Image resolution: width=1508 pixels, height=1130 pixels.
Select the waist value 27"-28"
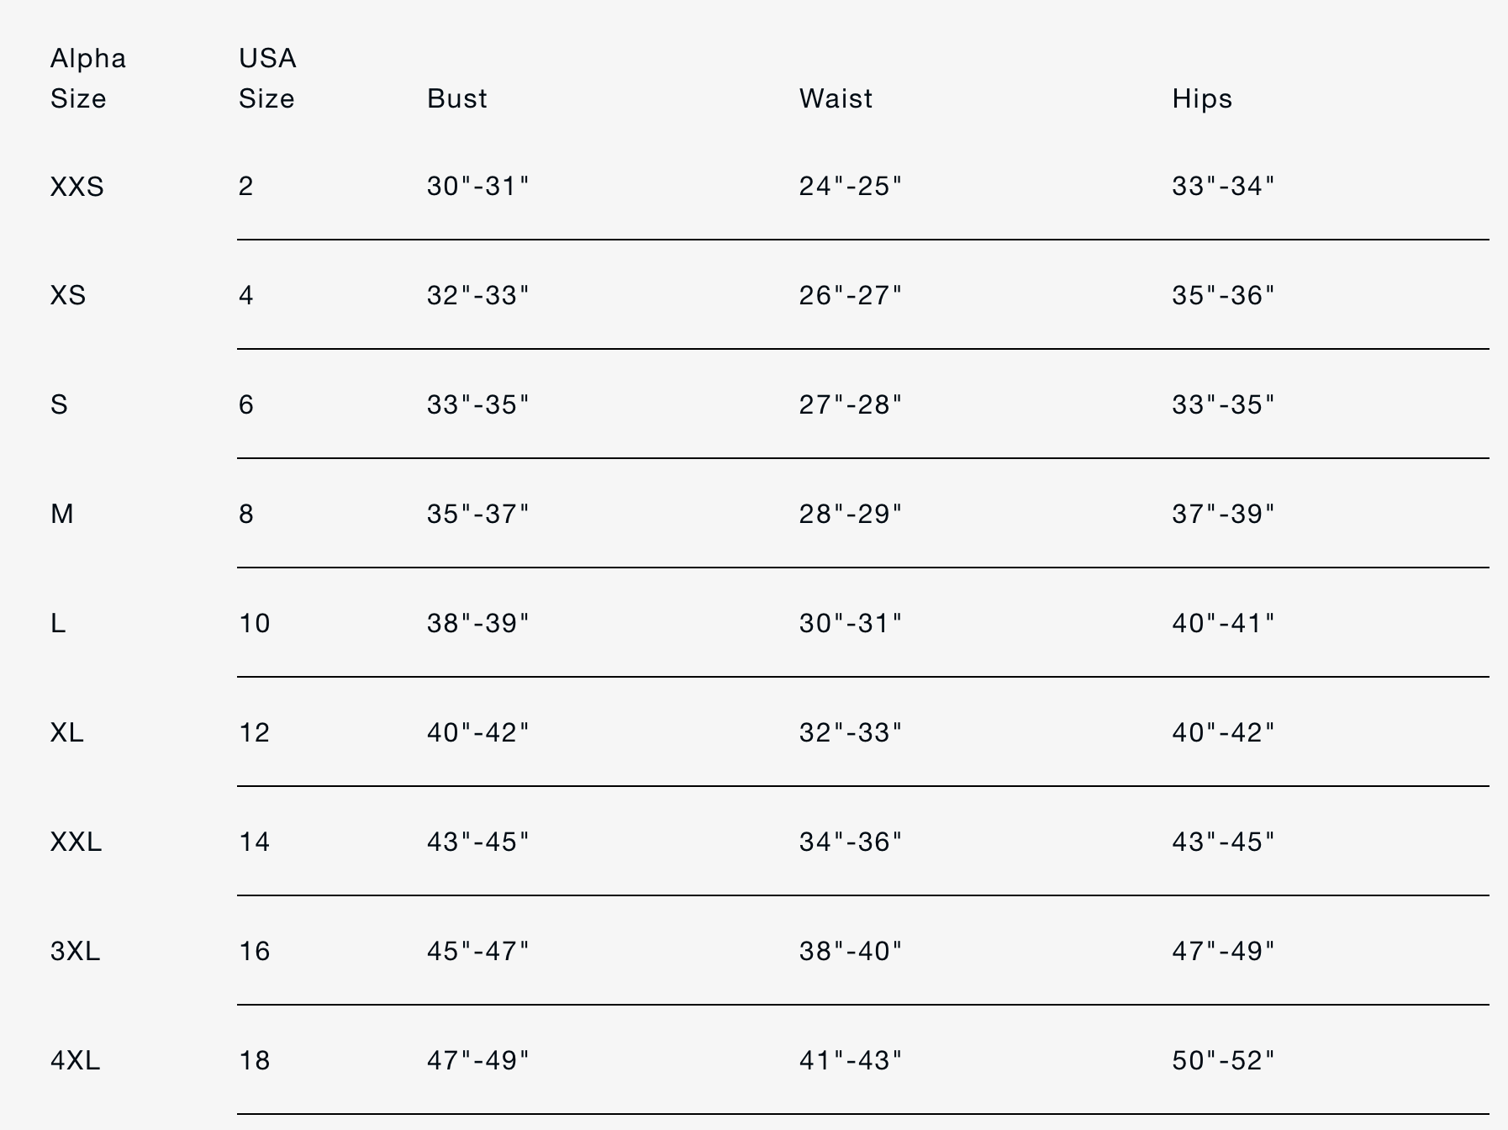point(851,404)
